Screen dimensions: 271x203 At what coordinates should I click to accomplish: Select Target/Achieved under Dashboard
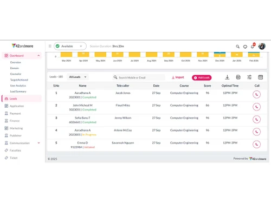pyautogui.click(x=19, y=80)
